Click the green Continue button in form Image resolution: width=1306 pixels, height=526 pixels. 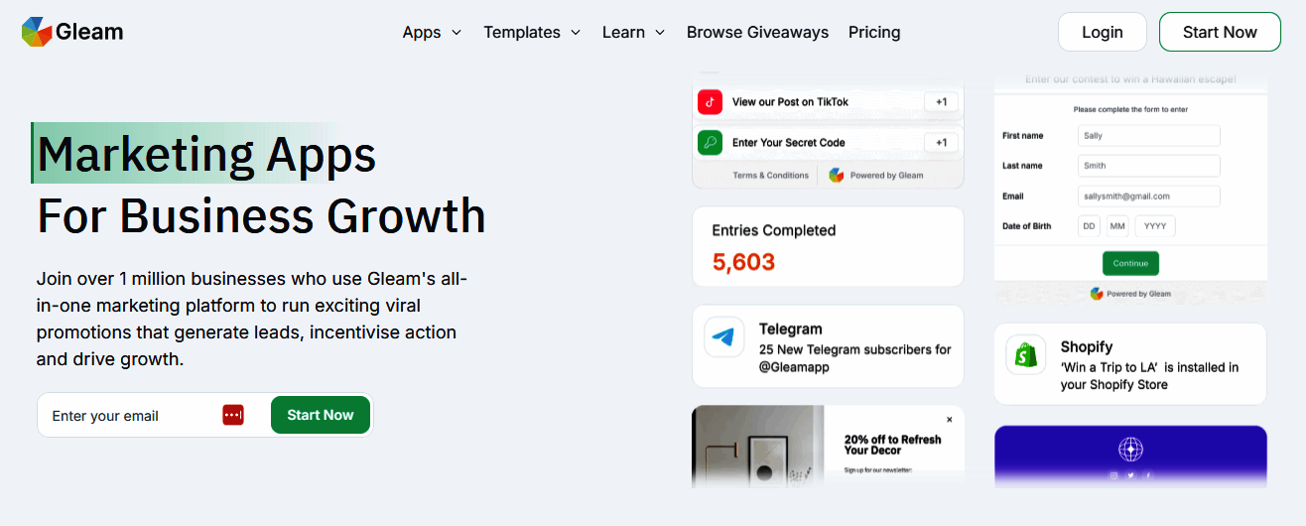(x=1130, y=263)
